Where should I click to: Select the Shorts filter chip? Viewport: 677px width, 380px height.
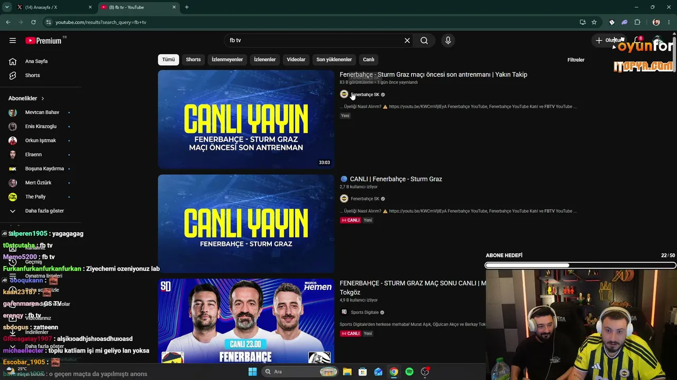[x=193, y=60]
